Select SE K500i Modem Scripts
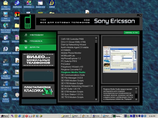Screen dimensions: 158x118 click(72, 81)
